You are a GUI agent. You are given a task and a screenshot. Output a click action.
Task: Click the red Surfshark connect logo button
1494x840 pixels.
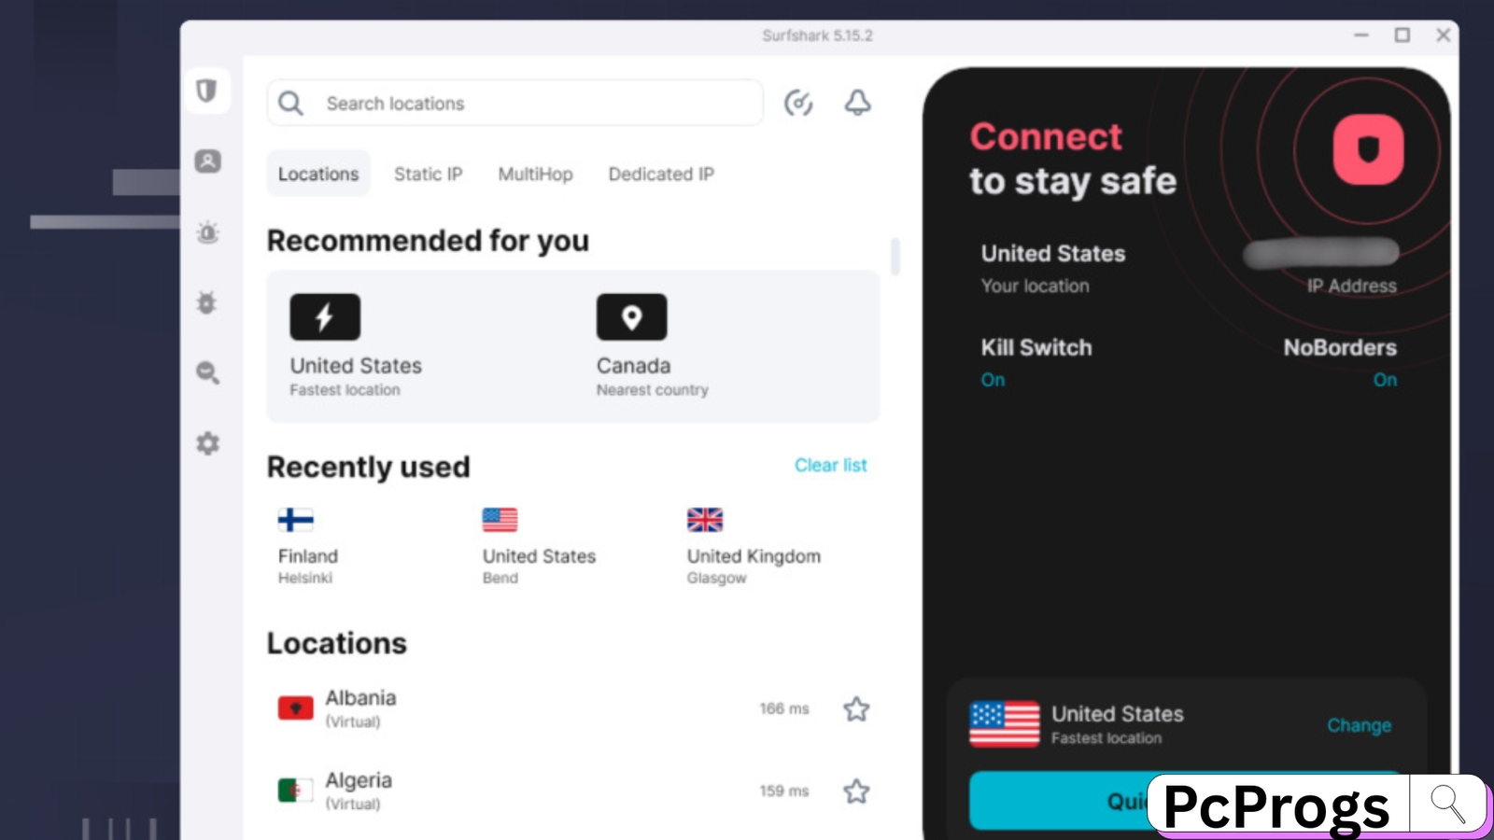click(1368, 149)
